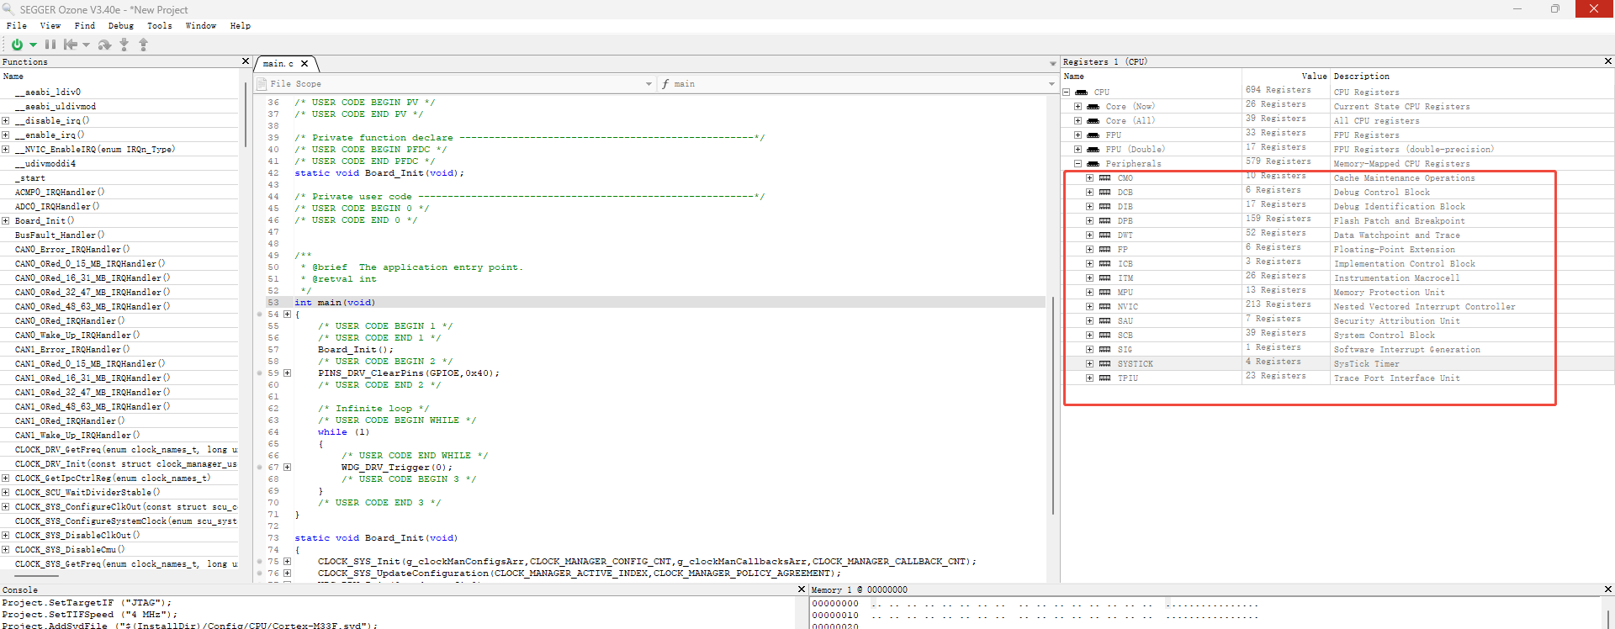
Task: Toggle breakpoint dot at line 59
Action: tap(260, 373)
